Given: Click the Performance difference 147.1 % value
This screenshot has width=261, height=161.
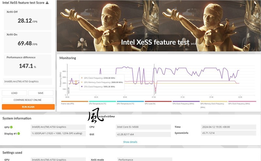Looking at the screenshot, I should click(27, 66).
